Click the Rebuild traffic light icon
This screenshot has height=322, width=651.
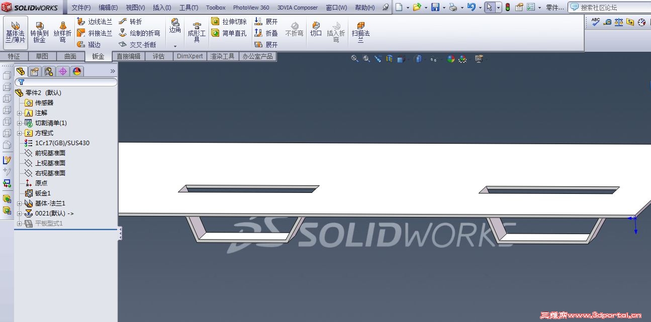coord(508,7)
